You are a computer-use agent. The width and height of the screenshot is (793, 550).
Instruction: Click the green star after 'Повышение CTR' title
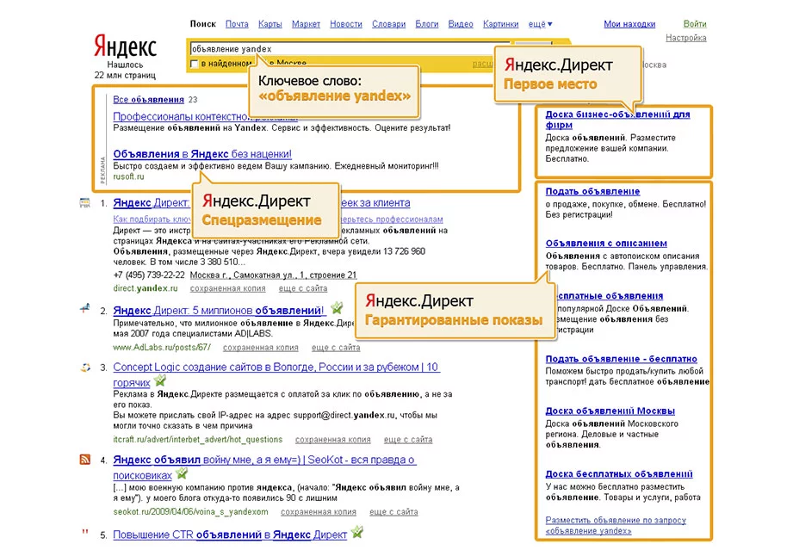click(x=357, y=532)
